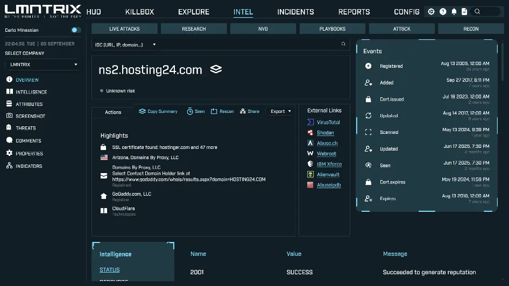The height and width of the screenshot is (286, 509).
Task: Click the SSL certificate lock icon in Highlights
Action: (x=103, y=147)
